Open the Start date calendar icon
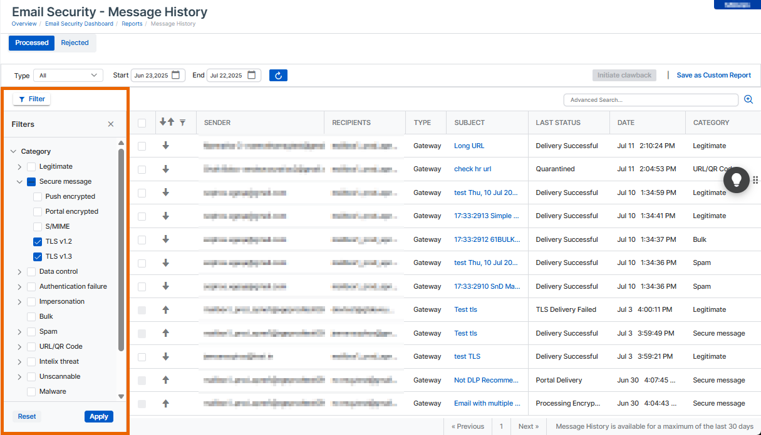The image size is (761, 435). coord(176,75)
